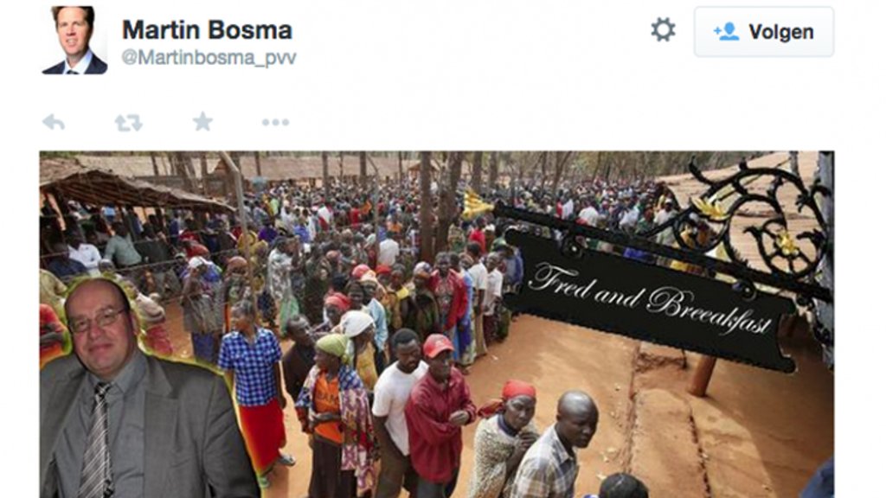886x498 pixels.
Task: Click the @Martinbosma_pvv handle
Action: (x=209, y=58)
